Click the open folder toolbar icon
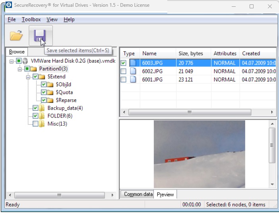This screenshot has height=218, width=279. tap(16, 36)
